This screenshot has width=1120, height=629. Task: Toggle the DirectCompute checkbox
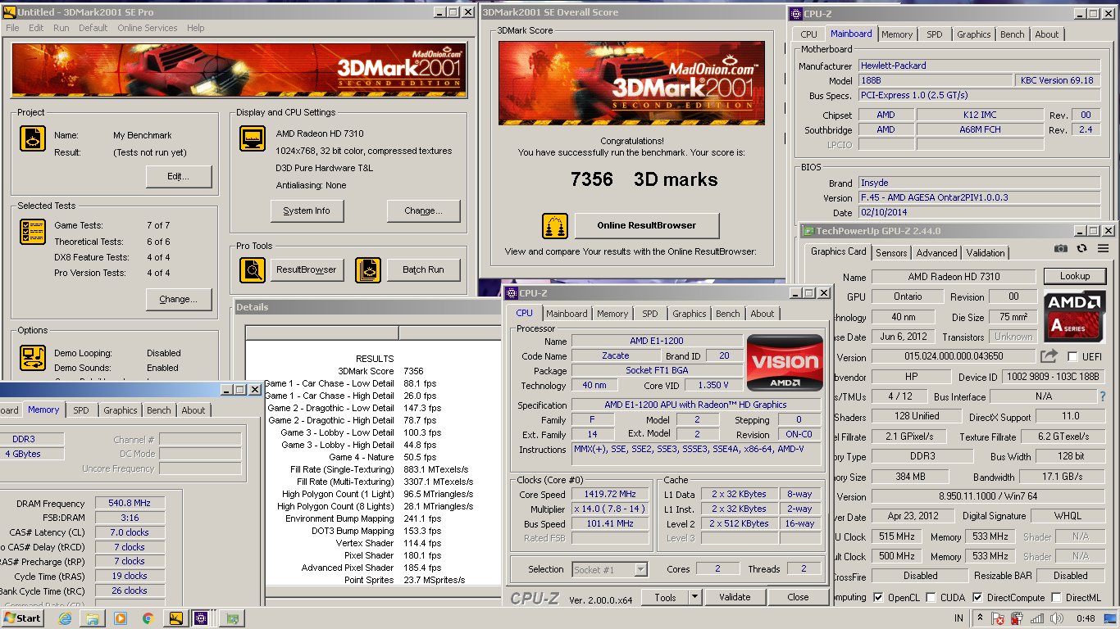point(977,598)
